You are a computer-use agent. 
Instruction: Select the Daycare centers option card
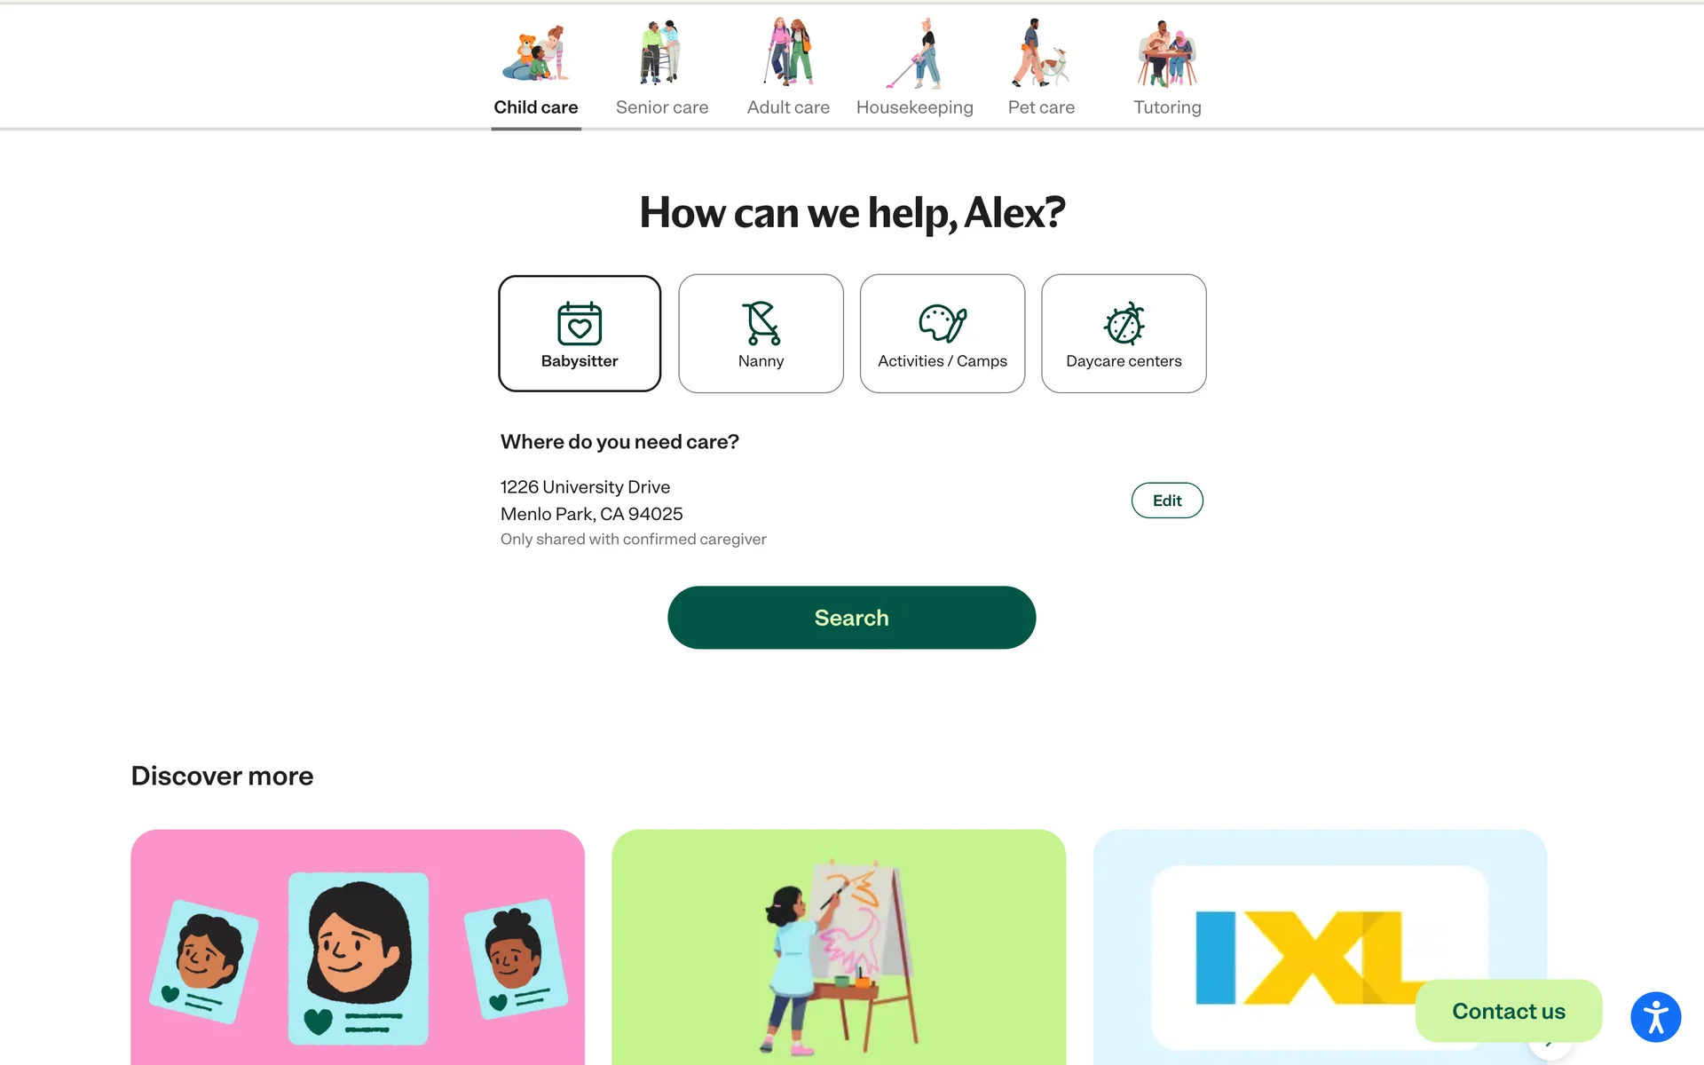pyautogui.click(x=1124, y=334)
